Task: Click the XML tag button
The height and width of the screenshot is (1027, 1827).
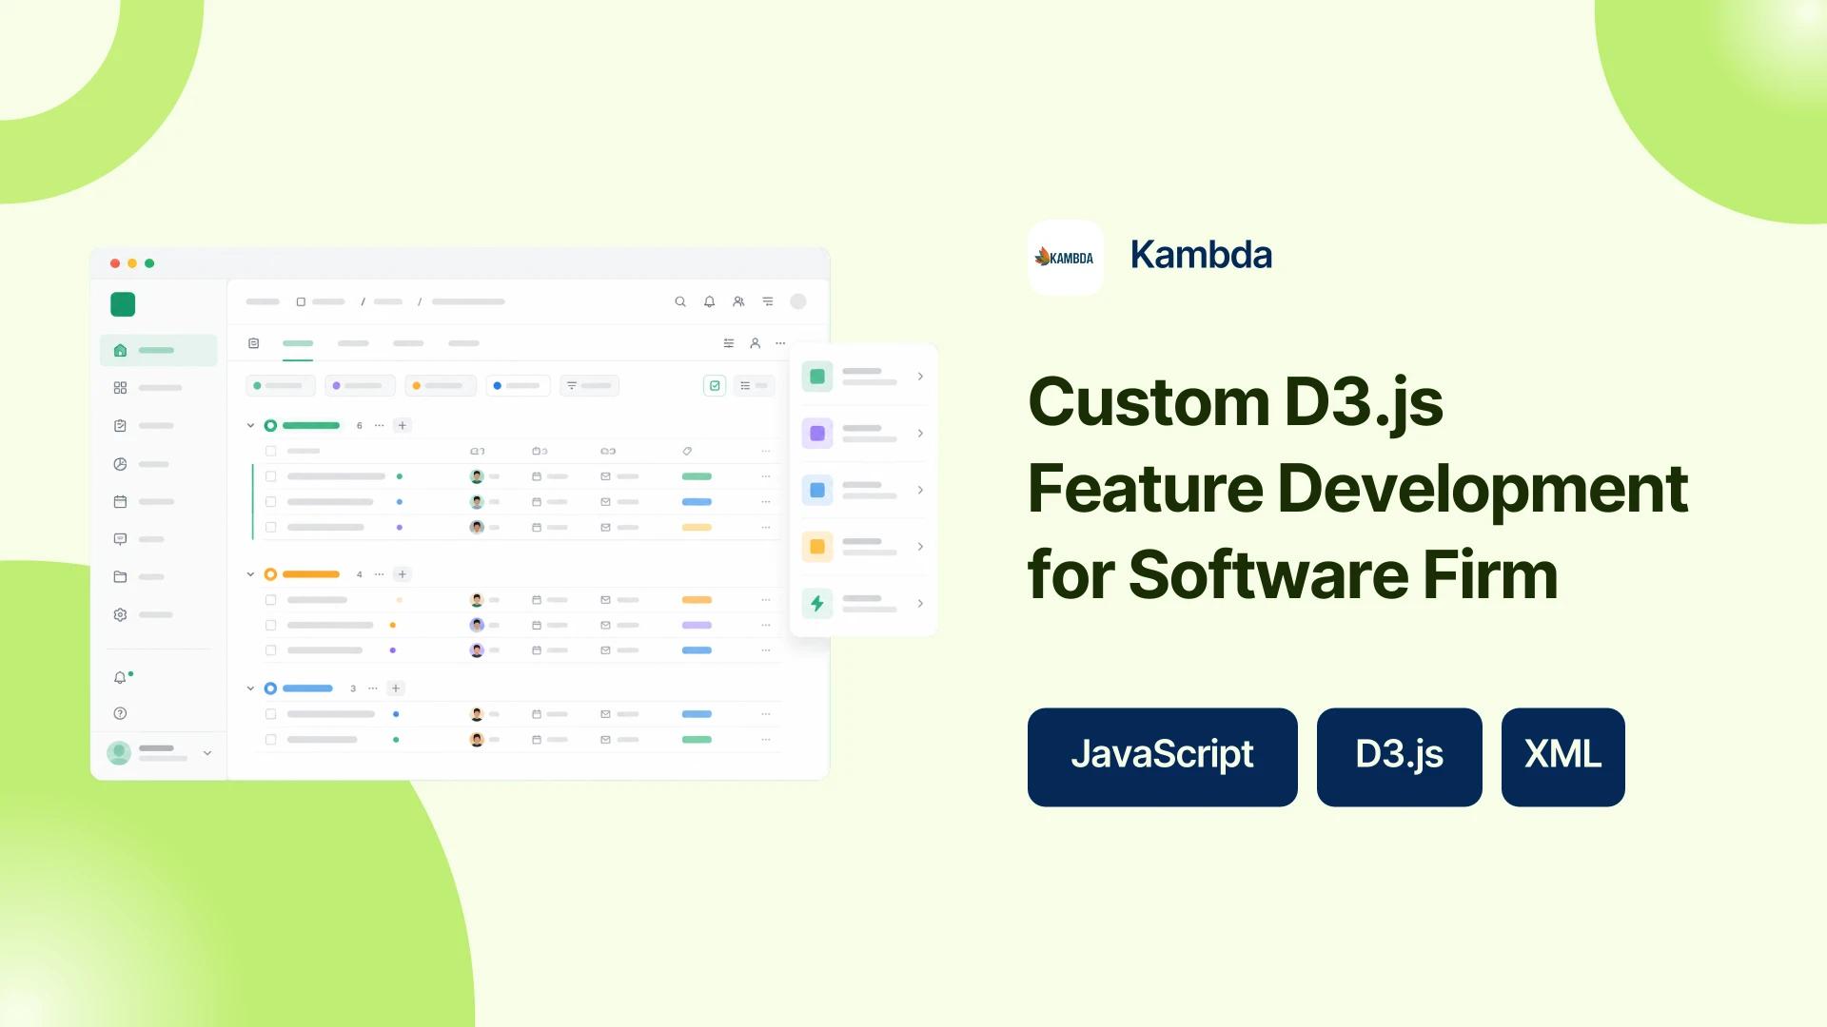Action: pos(1562,757)
